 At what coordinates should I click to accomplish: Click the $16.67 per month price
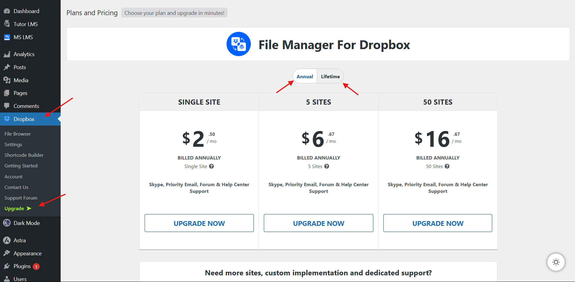pyautogui.click(x=438, y=139)
